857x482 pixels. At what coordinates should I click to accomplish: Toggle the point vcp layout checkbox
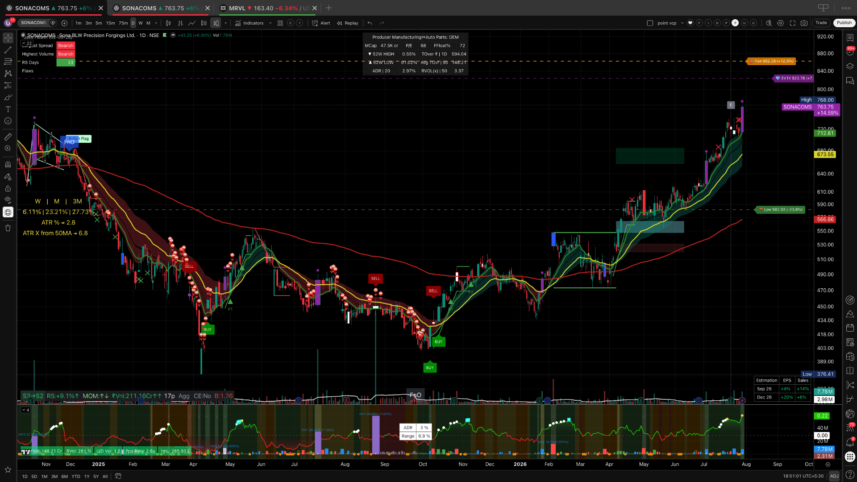coord(650,23)
